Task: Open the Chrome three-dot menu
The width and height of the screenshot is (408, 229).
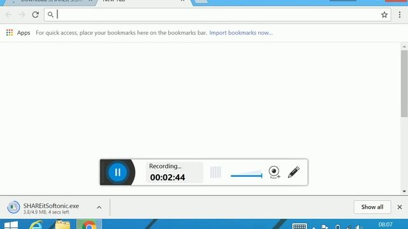Action: [x=400, y=15]
